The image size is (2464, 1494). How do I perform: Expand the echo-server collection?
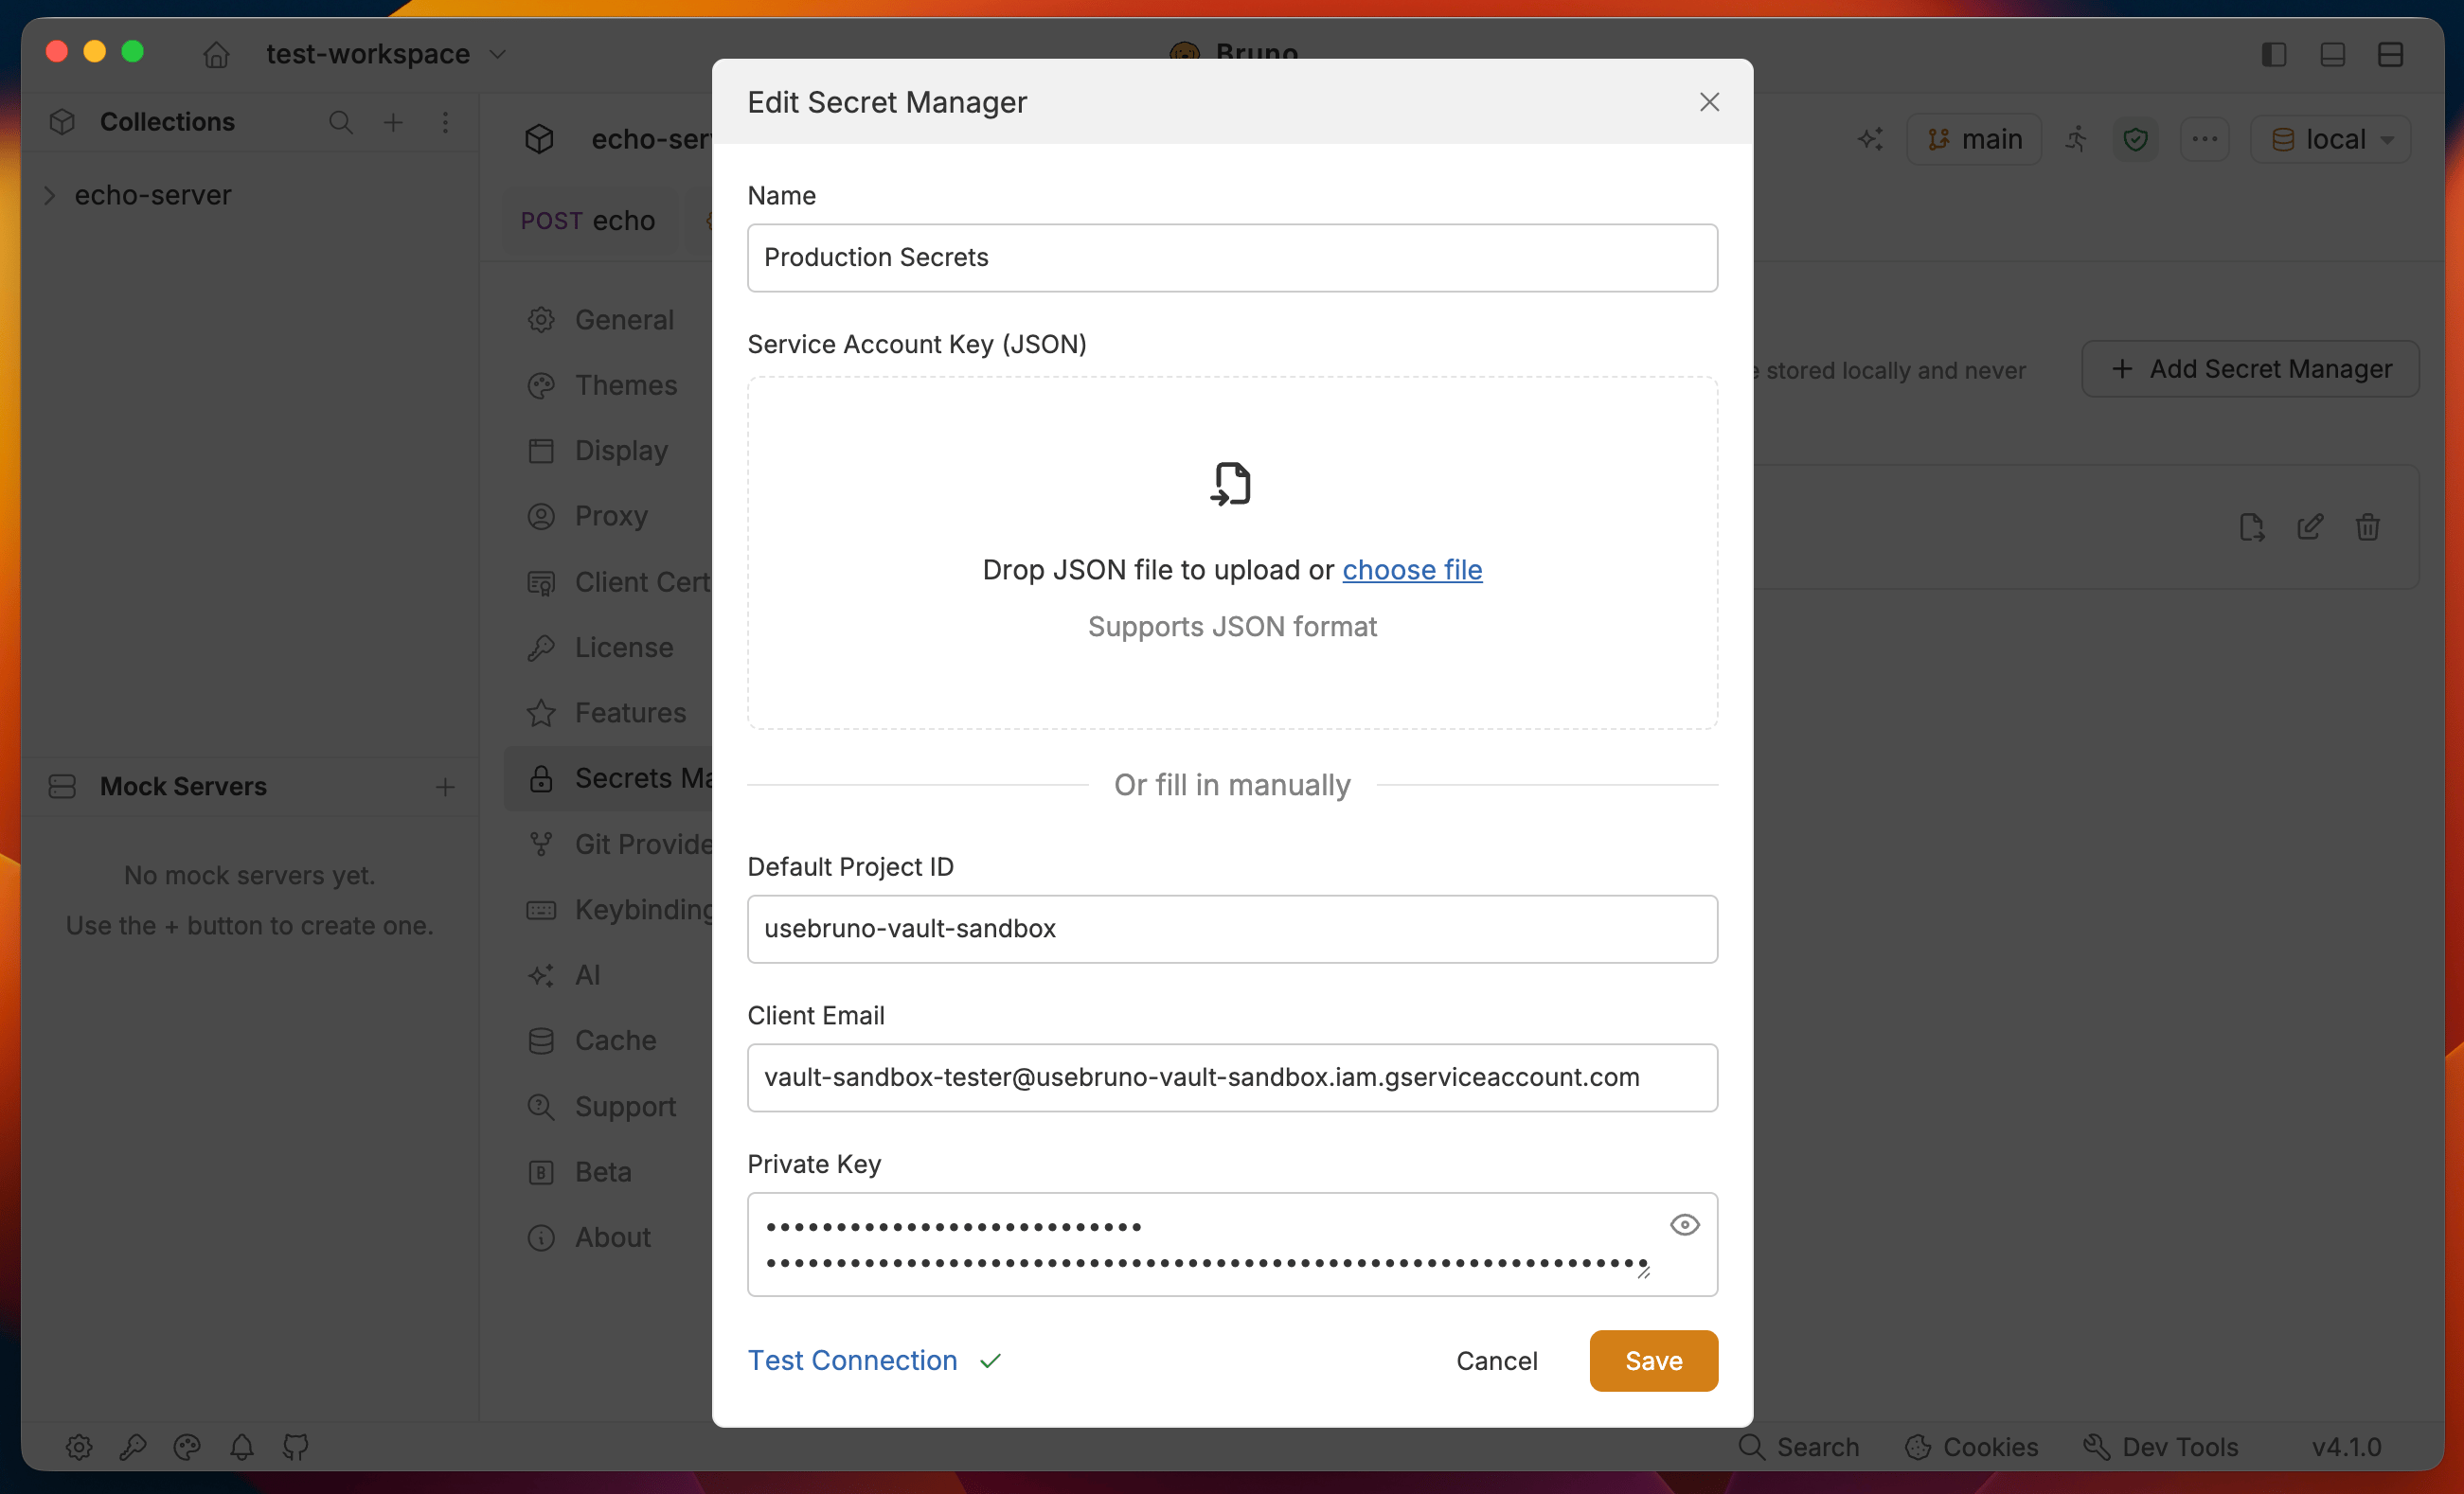tap(49, 195)
